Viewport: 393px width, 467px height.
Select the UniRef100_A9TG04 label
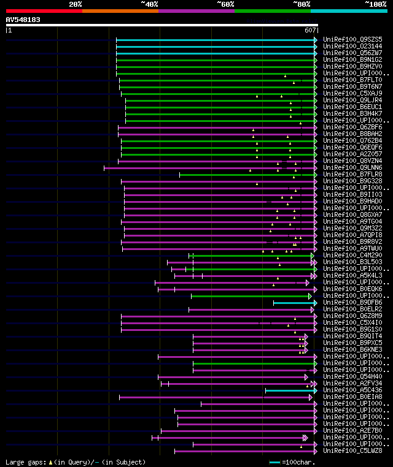(352, 221)
